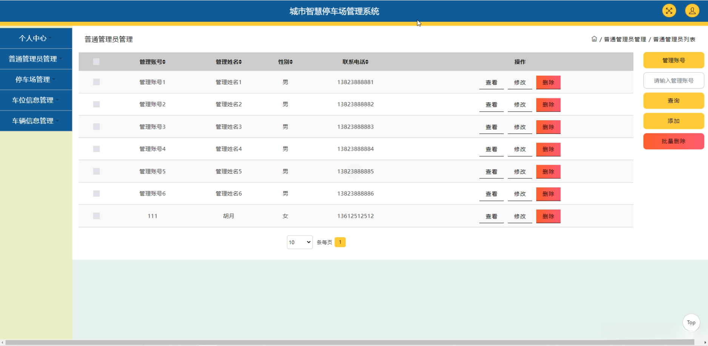Screen dimensions: 708x346
Task: Click the 普通管理员列表 breadcrumb link
Action: [674, 39]
